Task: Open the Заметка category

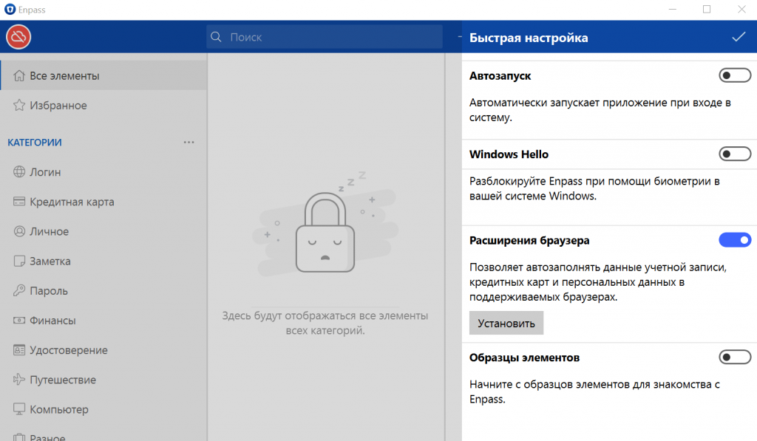Action: 103,261
